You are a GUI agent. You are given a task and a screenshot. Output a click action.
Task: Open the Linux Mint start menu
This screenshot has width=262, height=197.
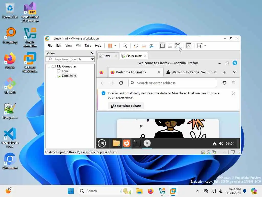pyautogui.click(x=102, y=143)
